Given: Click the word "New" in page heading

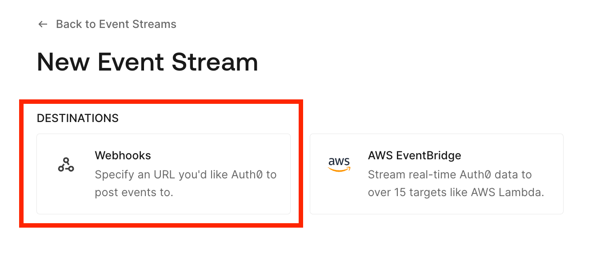Looking at the screenshot, I should pyautogui.click(x=64, y=62).
